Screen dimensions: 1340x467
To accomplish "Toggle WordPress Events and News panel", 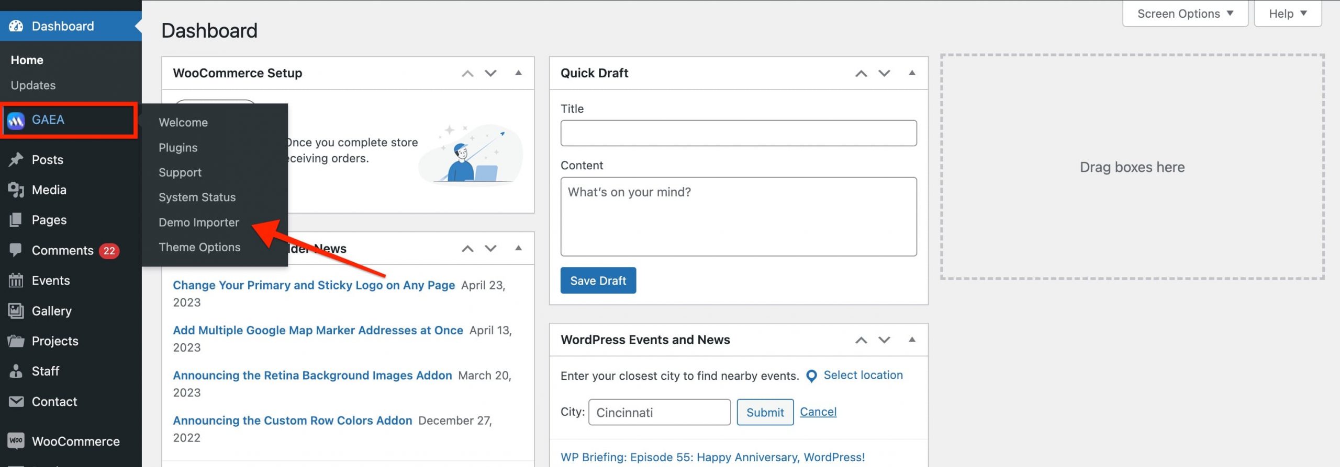I will (x=912, y=340).
